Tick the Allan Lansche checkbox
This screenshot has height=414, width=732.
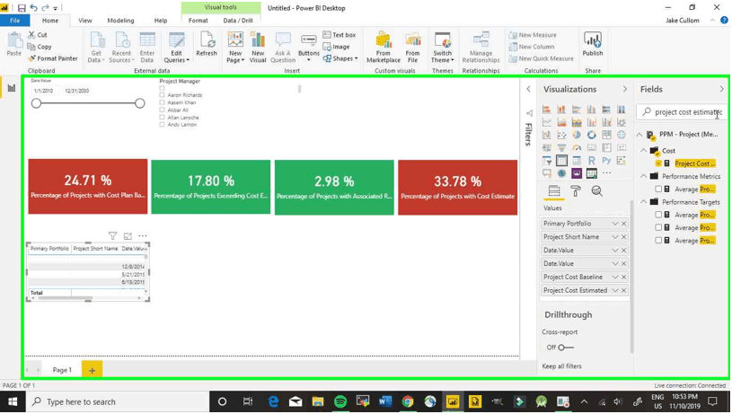162,118
